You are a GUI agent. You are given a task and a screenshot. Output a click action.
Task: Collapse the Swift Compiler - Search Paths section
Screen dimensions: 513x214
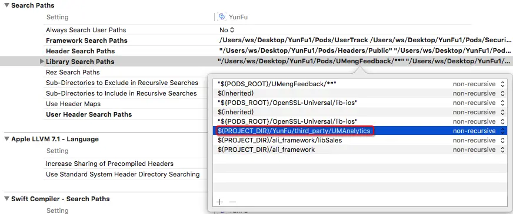[7, 199]
